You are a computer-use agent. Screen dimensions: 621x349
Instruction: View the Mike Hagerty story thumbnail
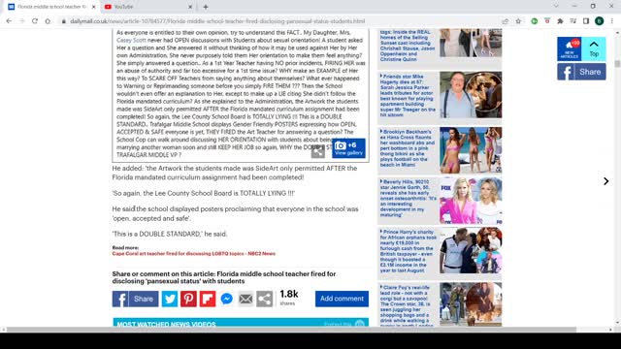coord(471,95)
